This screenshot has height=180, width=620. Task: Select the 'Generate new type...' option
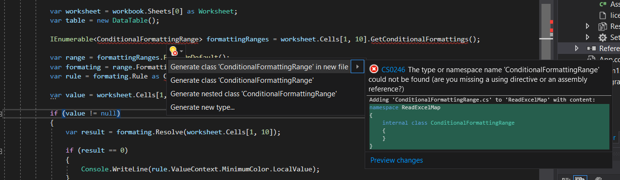(x=203, y=107)
